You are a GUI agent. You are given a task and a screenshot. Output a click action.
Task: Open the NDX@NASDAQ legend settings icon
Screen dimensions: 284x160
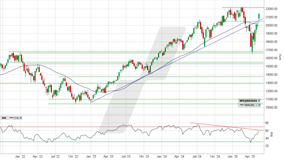tap(259, 101)
